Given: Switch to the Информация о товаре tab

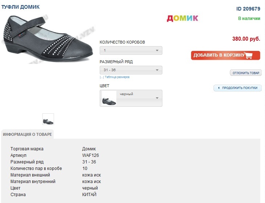Looking at the screenshot, I should pos(28,134).
